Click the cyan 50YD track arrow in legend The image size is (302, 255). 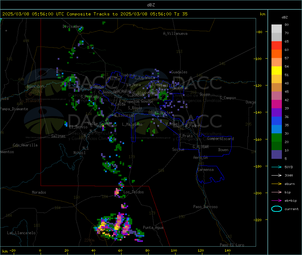tap(276, 167)
